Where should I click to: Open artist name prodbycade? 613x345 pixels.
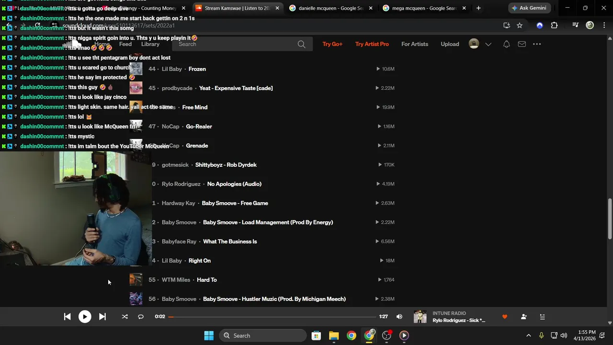pos(177,88)
